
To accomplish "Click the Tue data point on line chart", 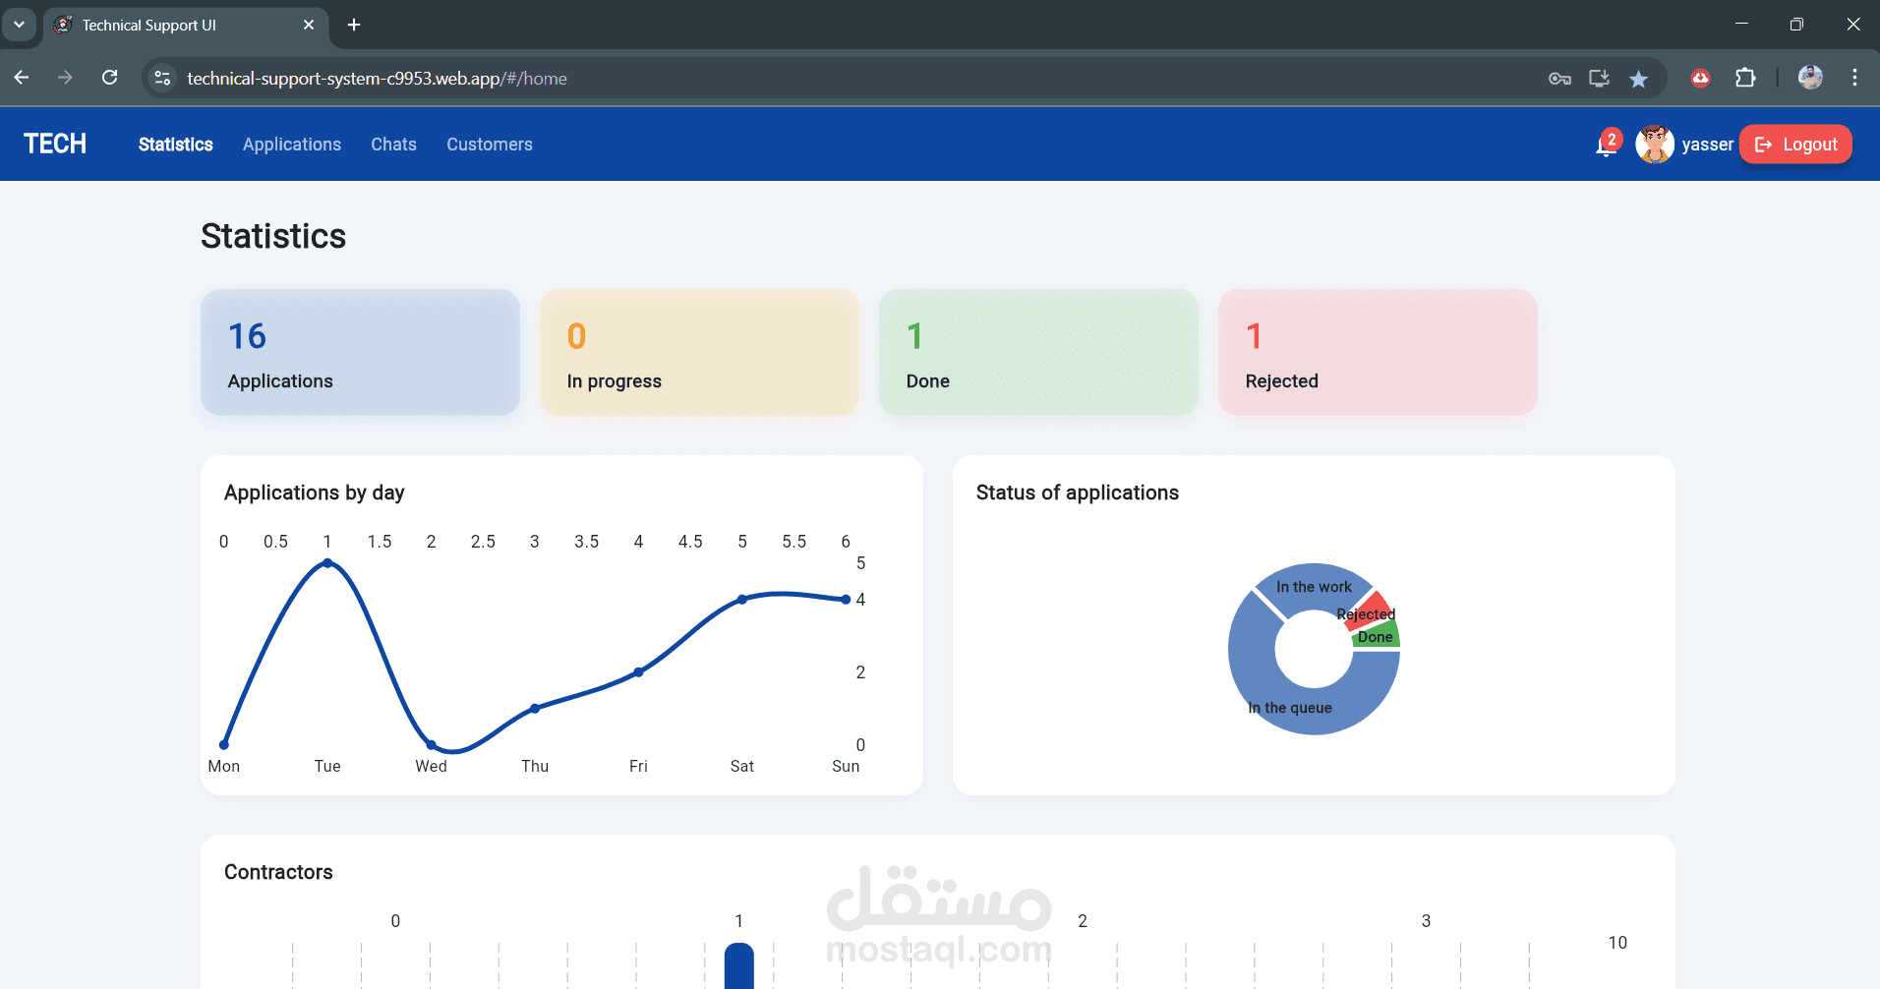I will coord(327,563).
